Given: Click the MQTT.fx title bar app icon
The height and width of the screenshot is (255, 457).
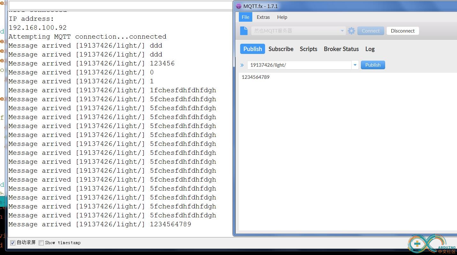Looking at the screenshot, I should [239, 6].
